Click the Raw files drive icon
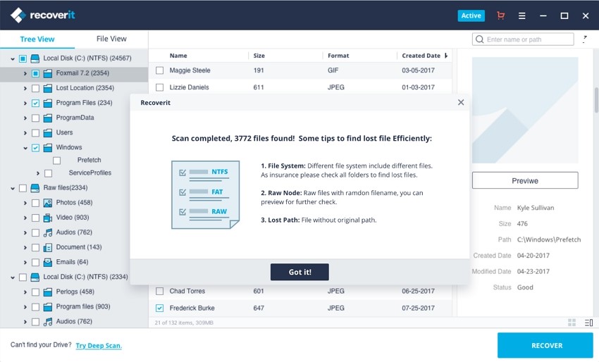Viewport: 599px width, 362px height. coord(35,188)
